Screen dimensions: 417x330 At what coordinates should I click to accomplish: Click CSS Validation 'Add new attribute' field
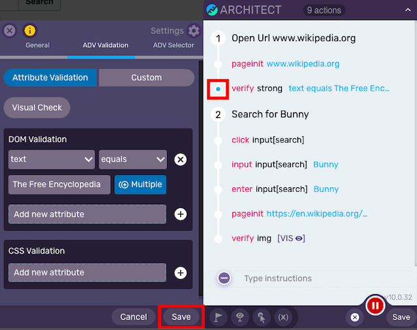point(87,273)
